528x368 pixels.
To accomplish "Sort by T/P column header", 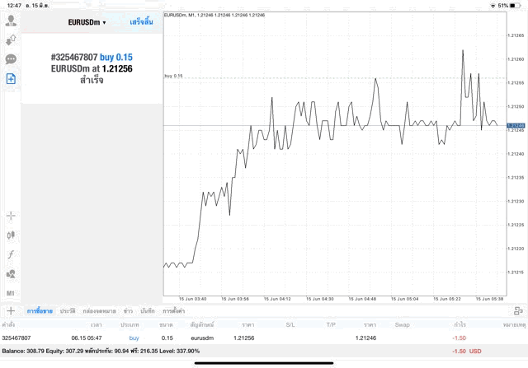I will [331, 325].
